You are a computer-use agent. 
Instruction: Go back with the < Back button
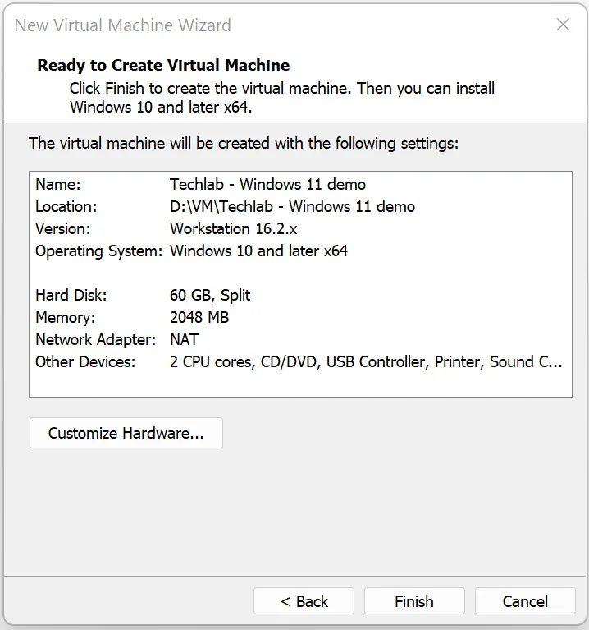click(x=304, y=601)
